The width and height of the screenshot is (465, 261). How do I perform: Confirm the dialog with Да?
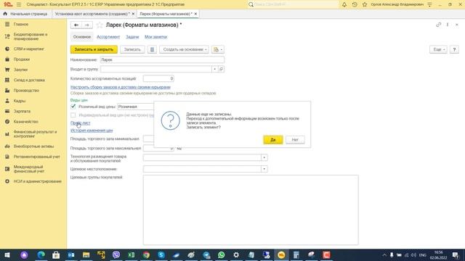tap(273, 140)
